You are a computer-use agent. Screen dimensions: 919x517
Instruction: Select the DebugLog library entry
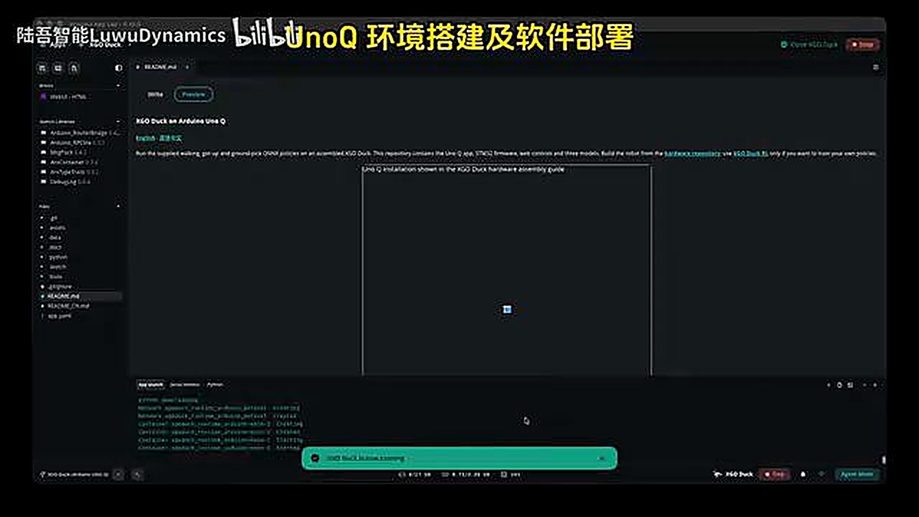[x=66, y=182]
